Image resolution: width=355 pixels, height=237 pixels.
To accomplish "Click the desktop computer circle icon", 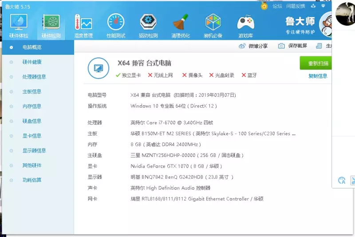I will pos(99,68).
